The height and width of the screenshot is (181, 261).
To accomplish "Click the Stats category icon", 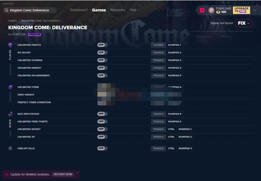I will [x=10, y=114].
